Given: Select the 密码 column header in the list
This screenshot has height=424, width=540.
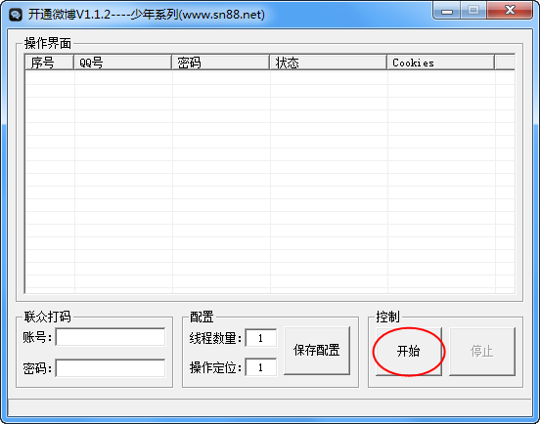Looking at the screenshot, I should pyautogui.click(x=221, y=63).
